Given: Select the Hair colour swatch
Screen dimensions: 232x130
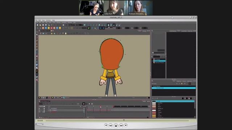Looking at the screenshot, I should pyautogui.click(x=154, y=114).
